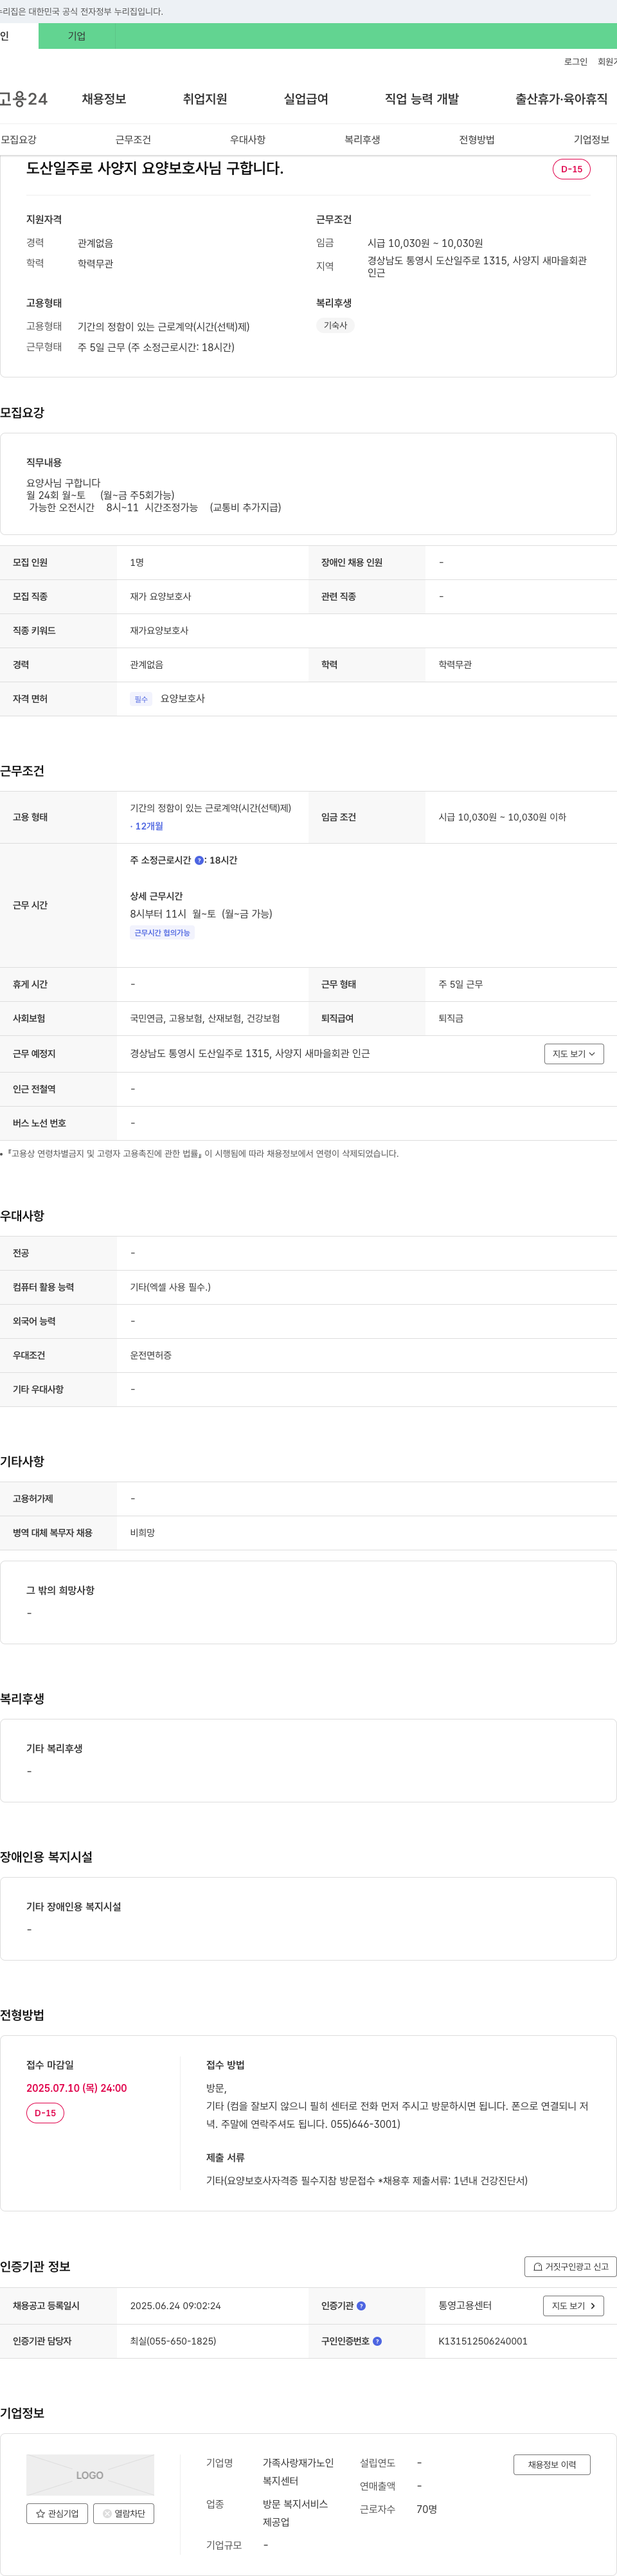Open help icon next to 구인인증번호 label
Screen dimensions: 617x2576
tap(377, 2341)
